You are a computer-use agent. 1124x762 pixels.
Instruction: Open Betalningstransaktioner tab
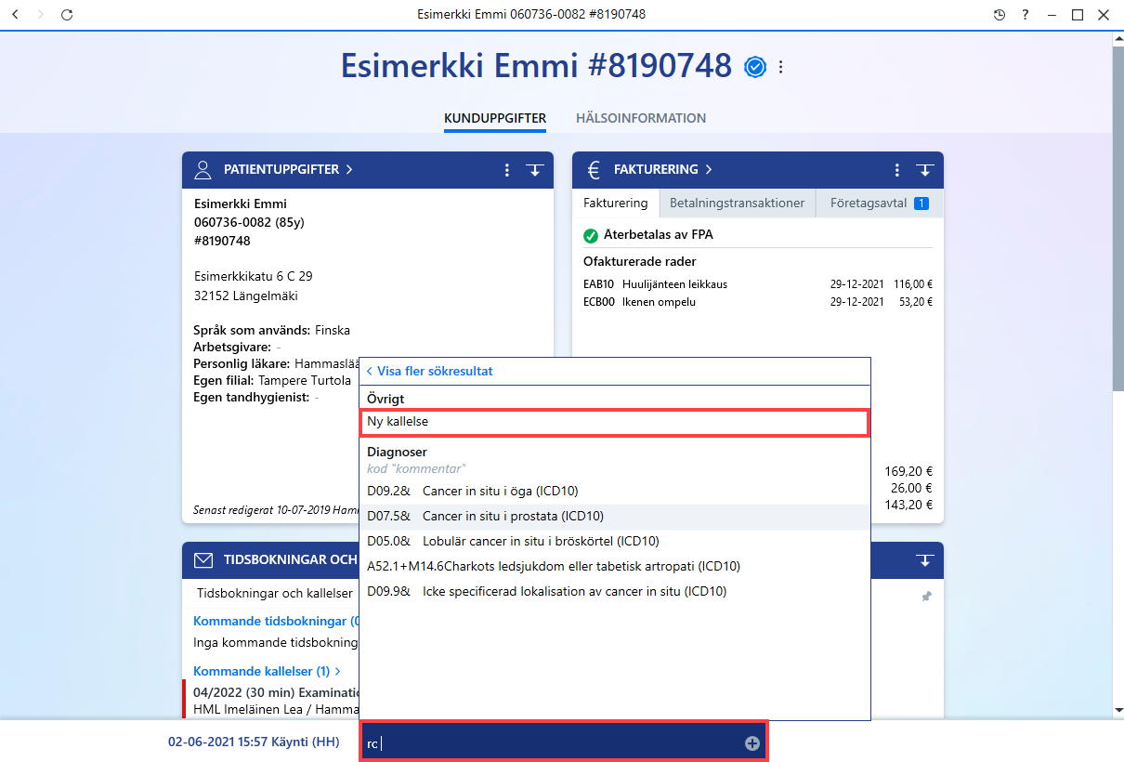pyautogui.click(x=738, y=204)
